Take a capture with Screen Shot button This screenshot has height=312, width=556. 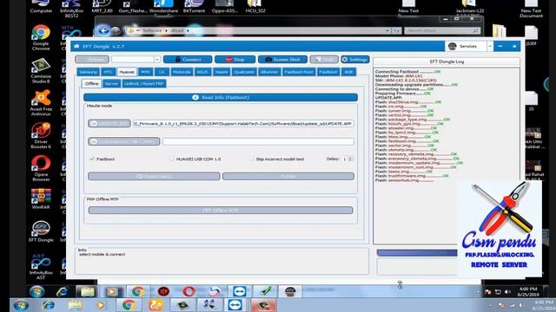[282, 60]
